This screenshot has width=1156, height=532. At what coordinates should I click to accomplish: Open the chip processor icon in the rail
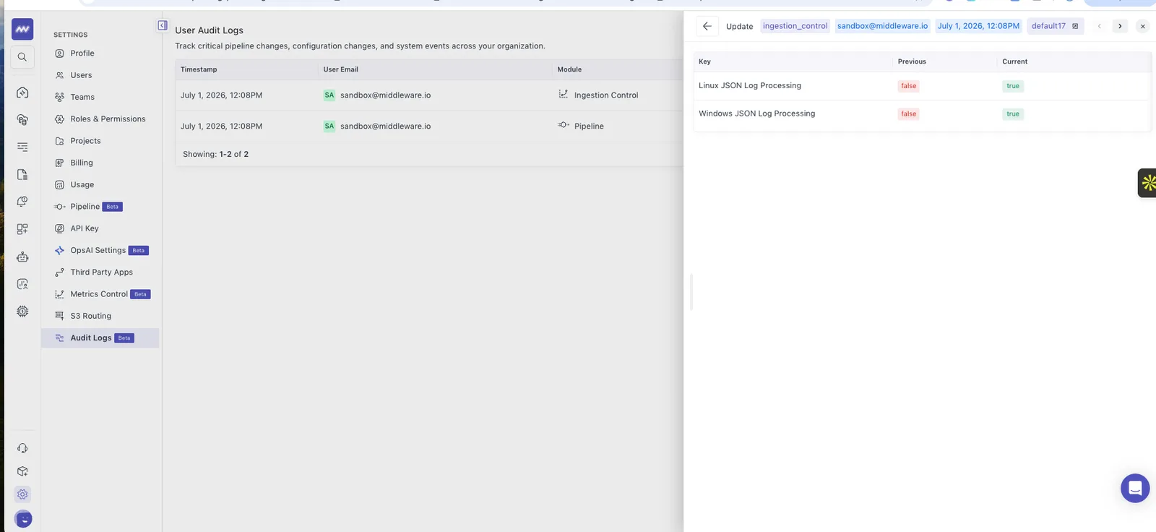coord(22,312)
